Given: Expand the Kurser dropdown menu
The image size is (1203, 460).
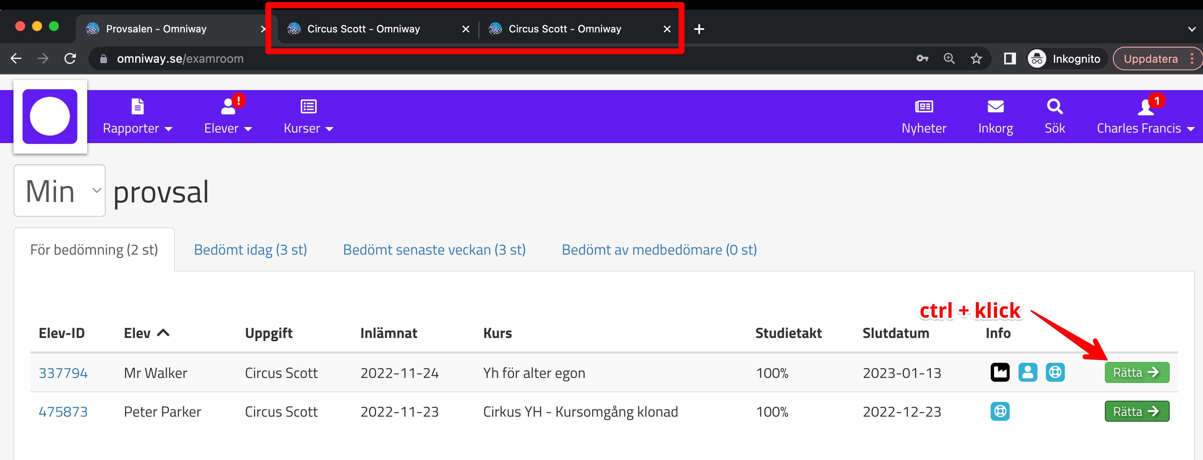Looking at the screenshot, I should click(x=308, y=128).
